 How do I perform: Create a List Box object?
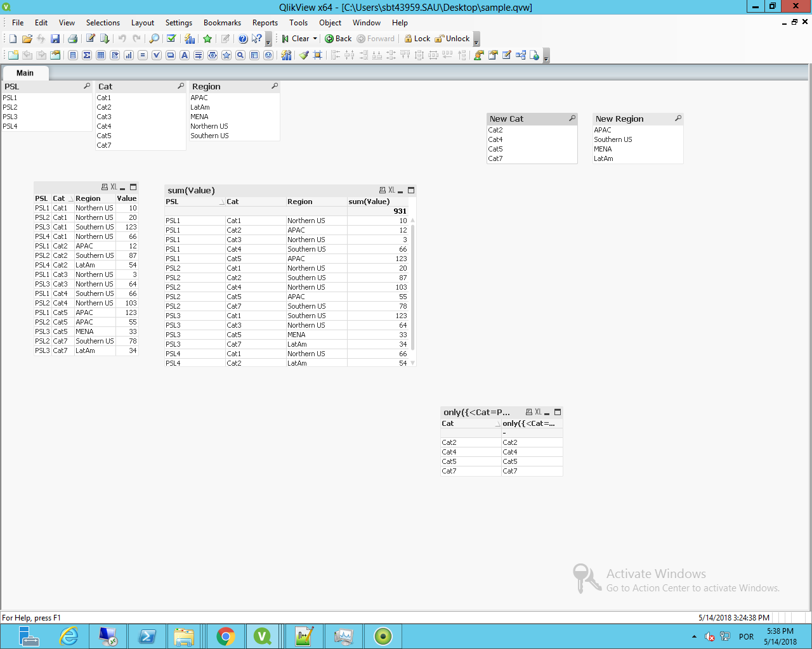73,55
